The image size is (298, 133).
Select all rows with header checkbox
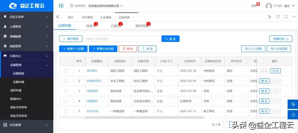tap(66, 61)
